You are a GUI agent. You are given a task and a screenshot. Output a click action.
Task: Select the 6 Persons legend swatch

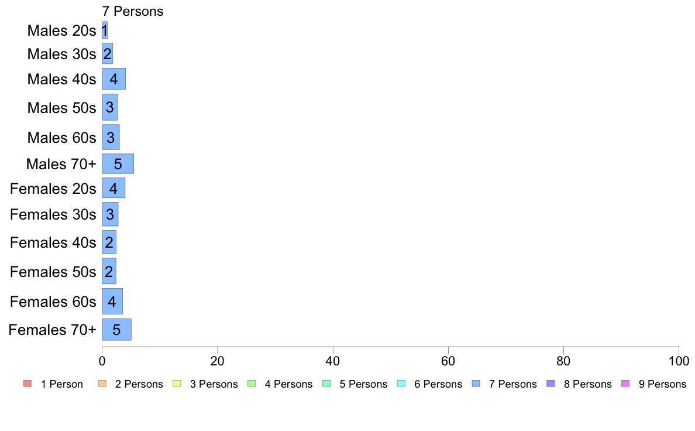pos(401,384)
